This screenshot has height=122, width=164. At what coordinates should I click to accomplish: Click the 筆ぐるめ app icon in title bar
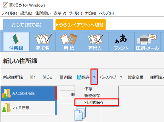tap(5, 5)
